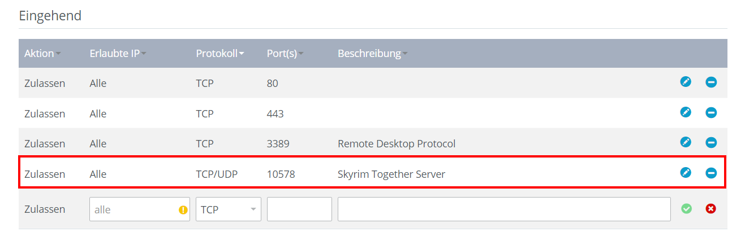Remove the port 443 rule
745x232 pixels.
click(x=711, y=112)
